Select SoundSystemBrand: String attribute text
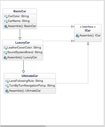This screenshot has width=105, height=127. (x=25, y=52)
